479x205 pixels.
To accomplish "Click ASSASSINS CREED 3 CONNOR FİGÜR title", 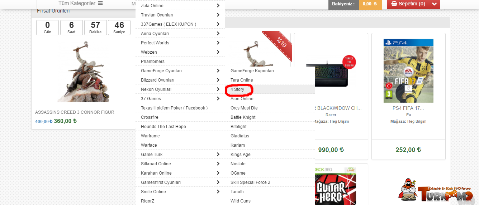I will pos(75,112).
